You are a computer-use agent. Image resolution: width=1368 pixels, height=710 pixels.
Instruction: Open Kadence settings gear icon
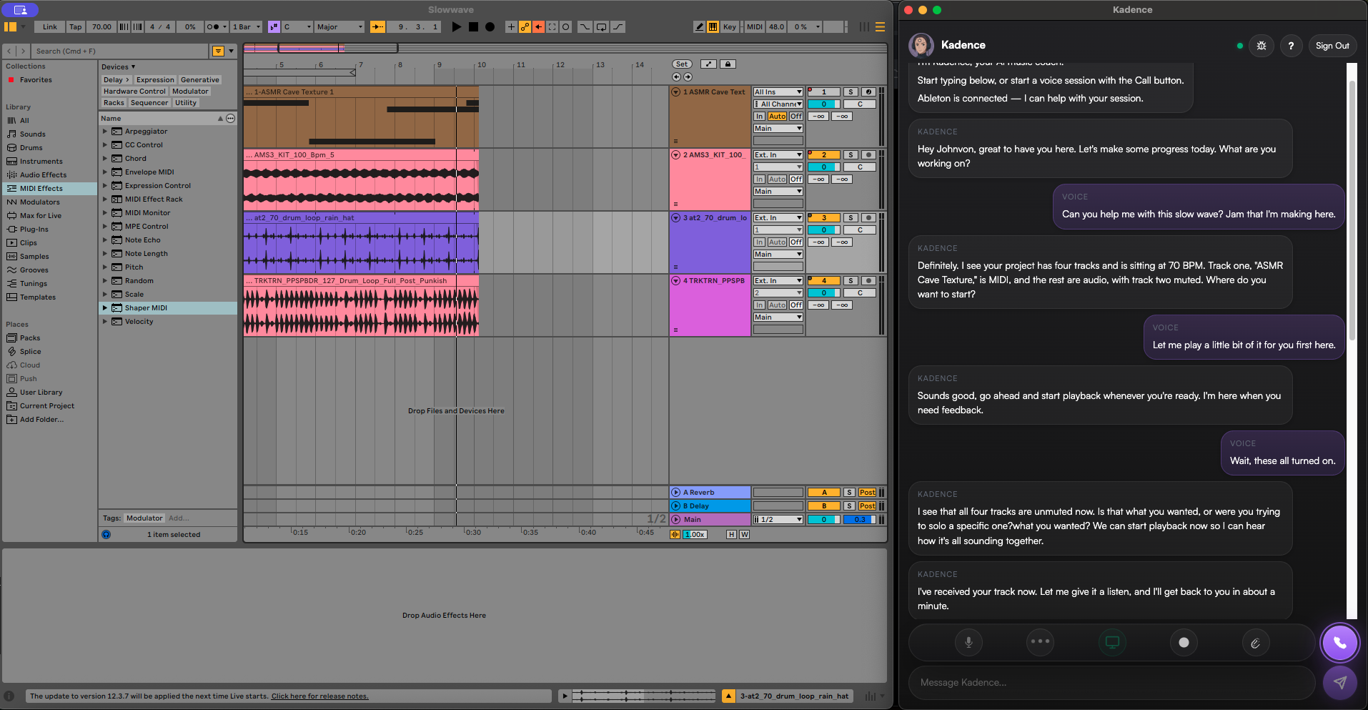coord(1262,45)
